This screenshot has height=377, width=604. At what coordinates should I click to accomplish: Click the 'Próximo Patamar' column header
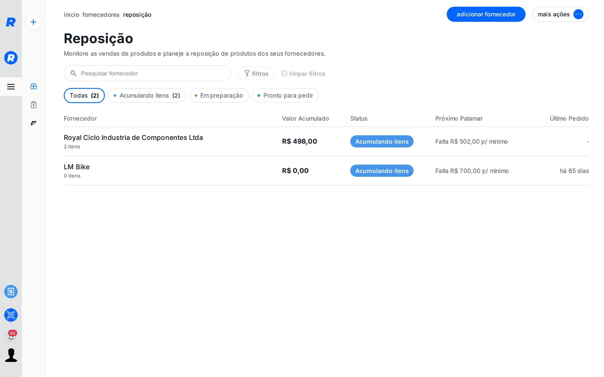pyautogui.click(x=459, y=118)
